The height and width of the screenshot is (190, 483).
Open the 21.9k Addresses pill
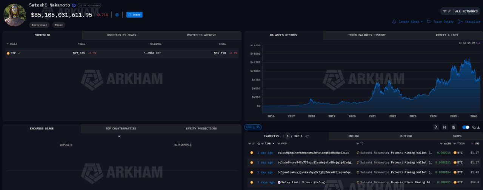click(89, 6)
